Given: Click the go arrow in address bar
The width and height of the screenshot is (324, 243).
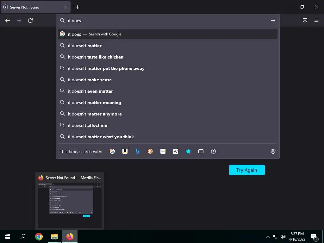Looking at the screenshot, I should pyautogui.click(x=273, y=21).
